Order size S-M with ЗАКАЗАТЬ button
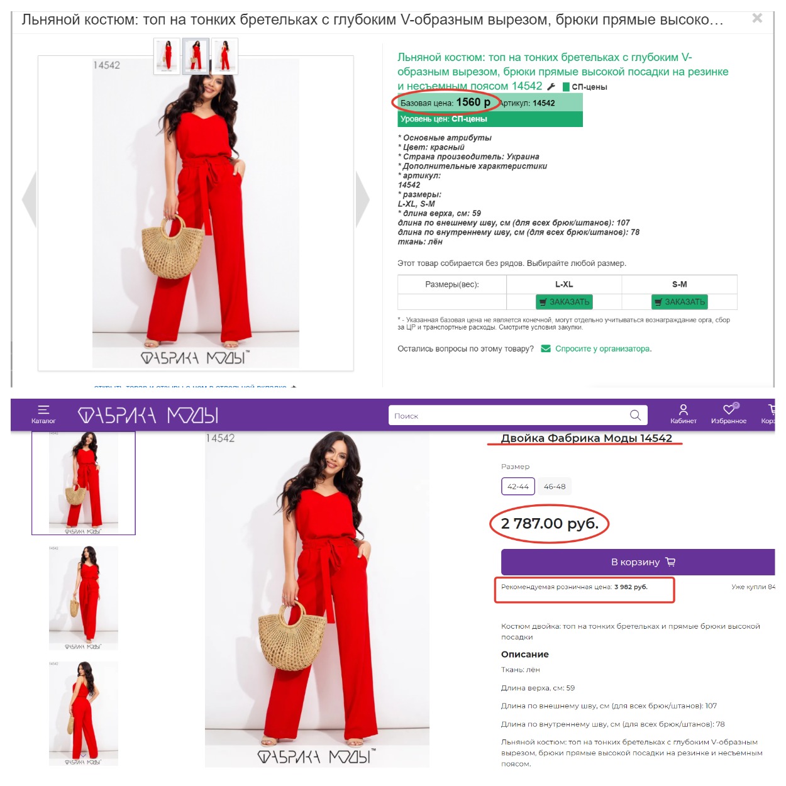786x786 pixels. coord(680,302)
